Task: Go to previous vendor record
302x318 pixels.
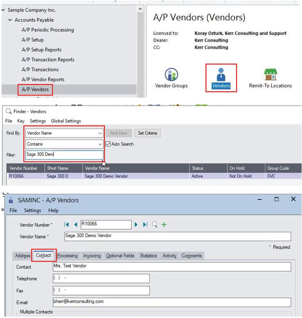Action: pos(75,224)
